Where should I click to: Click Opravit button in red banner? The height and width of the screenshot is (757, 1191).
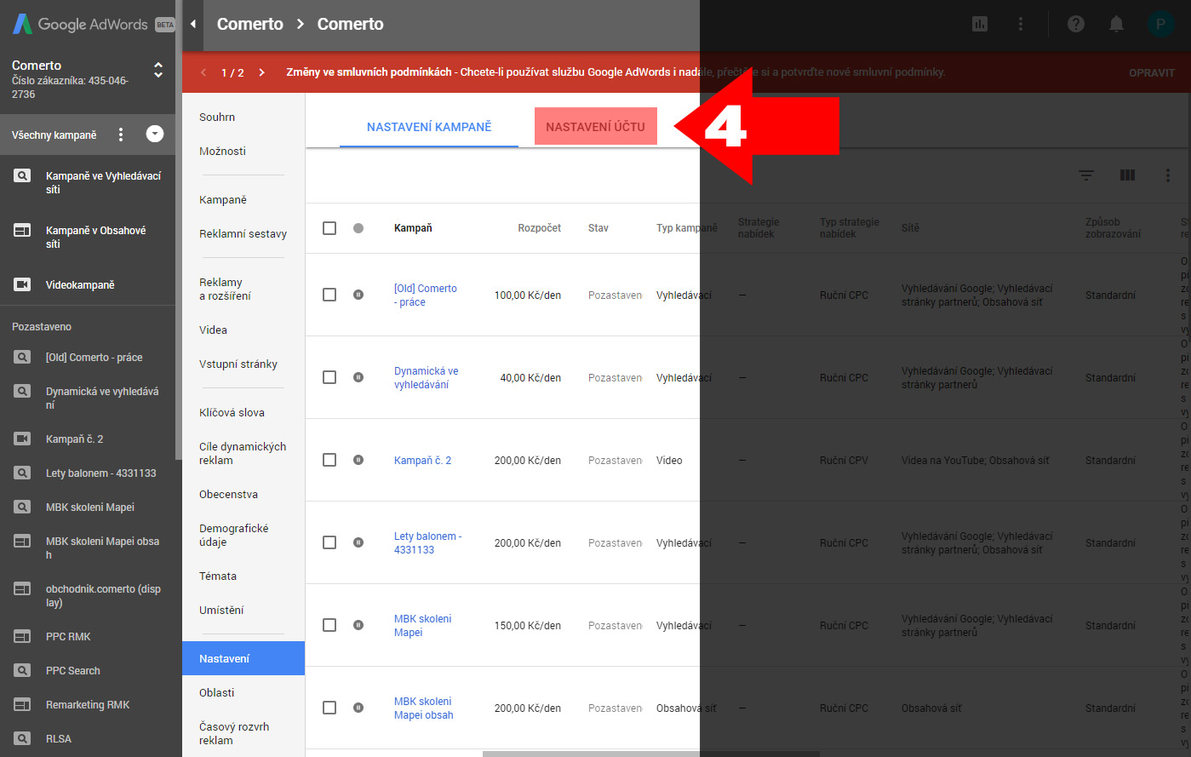1152,73
